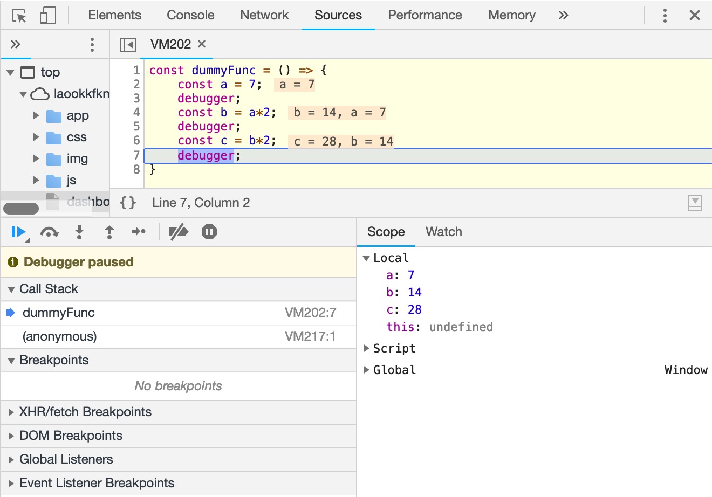Viewport: 712px width, 497px height.
Task: Close the VM202 file tab
Action: click(x=202, y=44)
